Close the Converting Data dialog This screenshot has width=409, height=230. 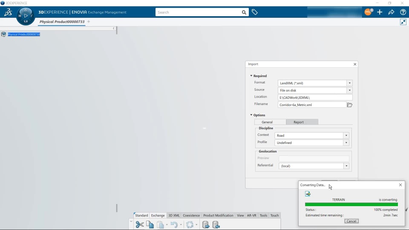tap(400, 185)
